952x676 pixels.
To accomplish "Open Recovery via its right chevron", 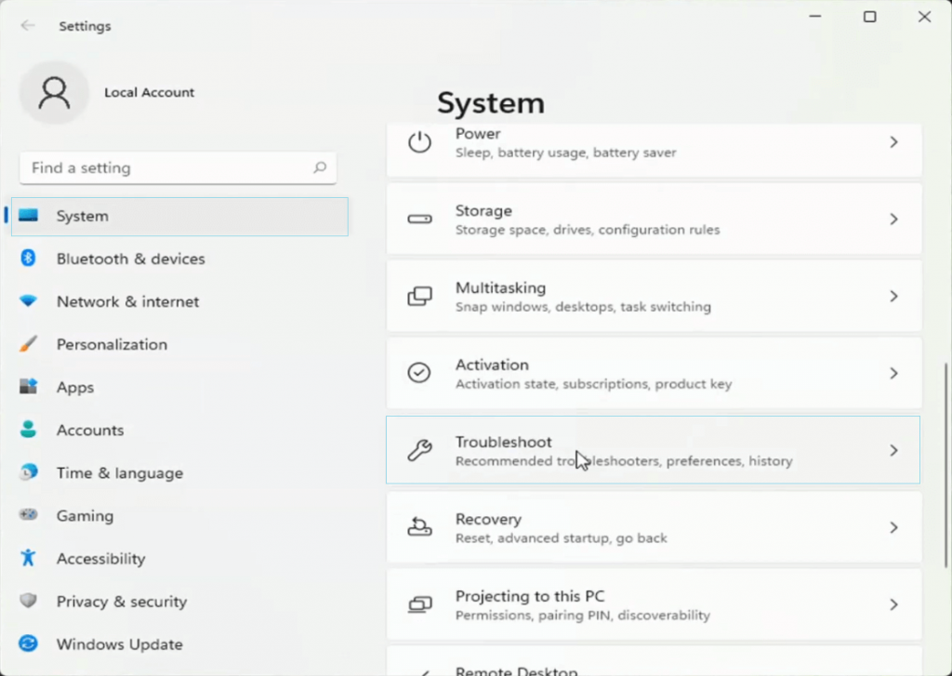I will pos(893,527).
